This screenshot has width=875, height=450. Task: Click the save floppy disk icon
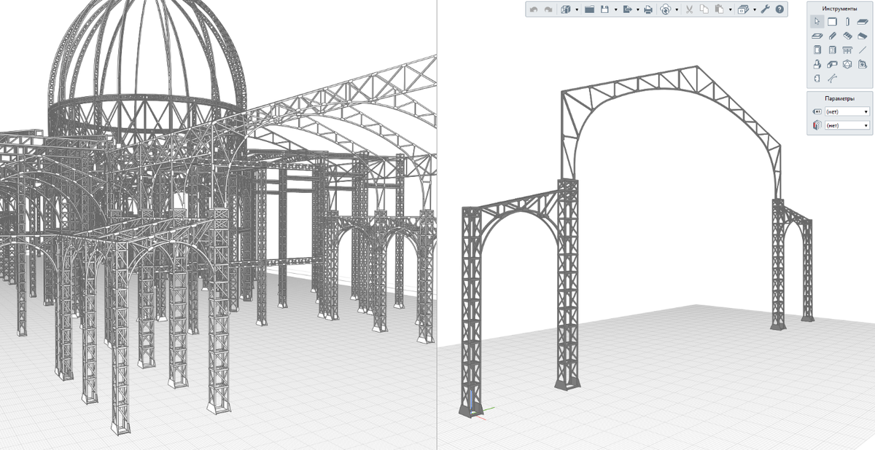(x=604, y=9)
